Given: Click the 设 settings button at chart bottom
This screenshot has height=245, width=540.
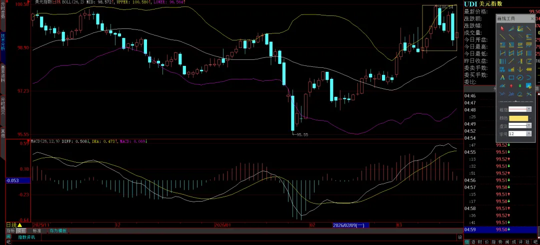Looking at the screenshot, I should tap(460, 237).
